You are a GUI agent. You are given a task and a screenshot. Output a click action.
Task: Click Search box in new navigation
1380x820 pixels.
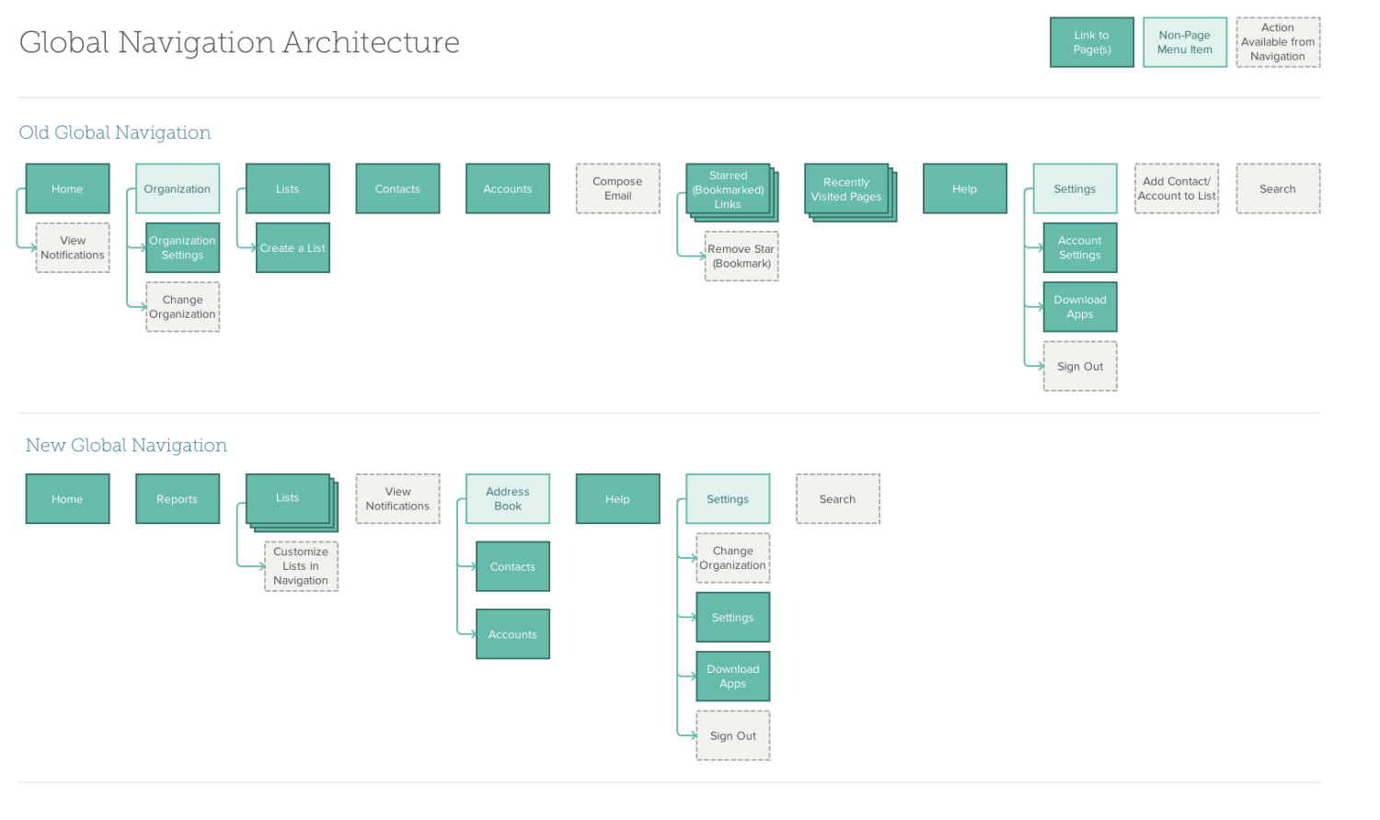click(838, 499)
